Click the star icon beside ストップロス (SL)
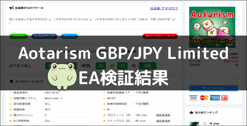247x126 pixels. coord(104,121)
